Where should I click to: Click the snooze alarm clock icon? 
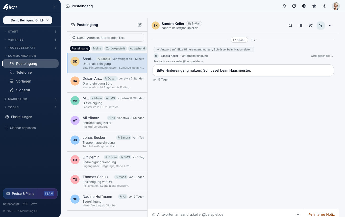click(x=311, y=25)
